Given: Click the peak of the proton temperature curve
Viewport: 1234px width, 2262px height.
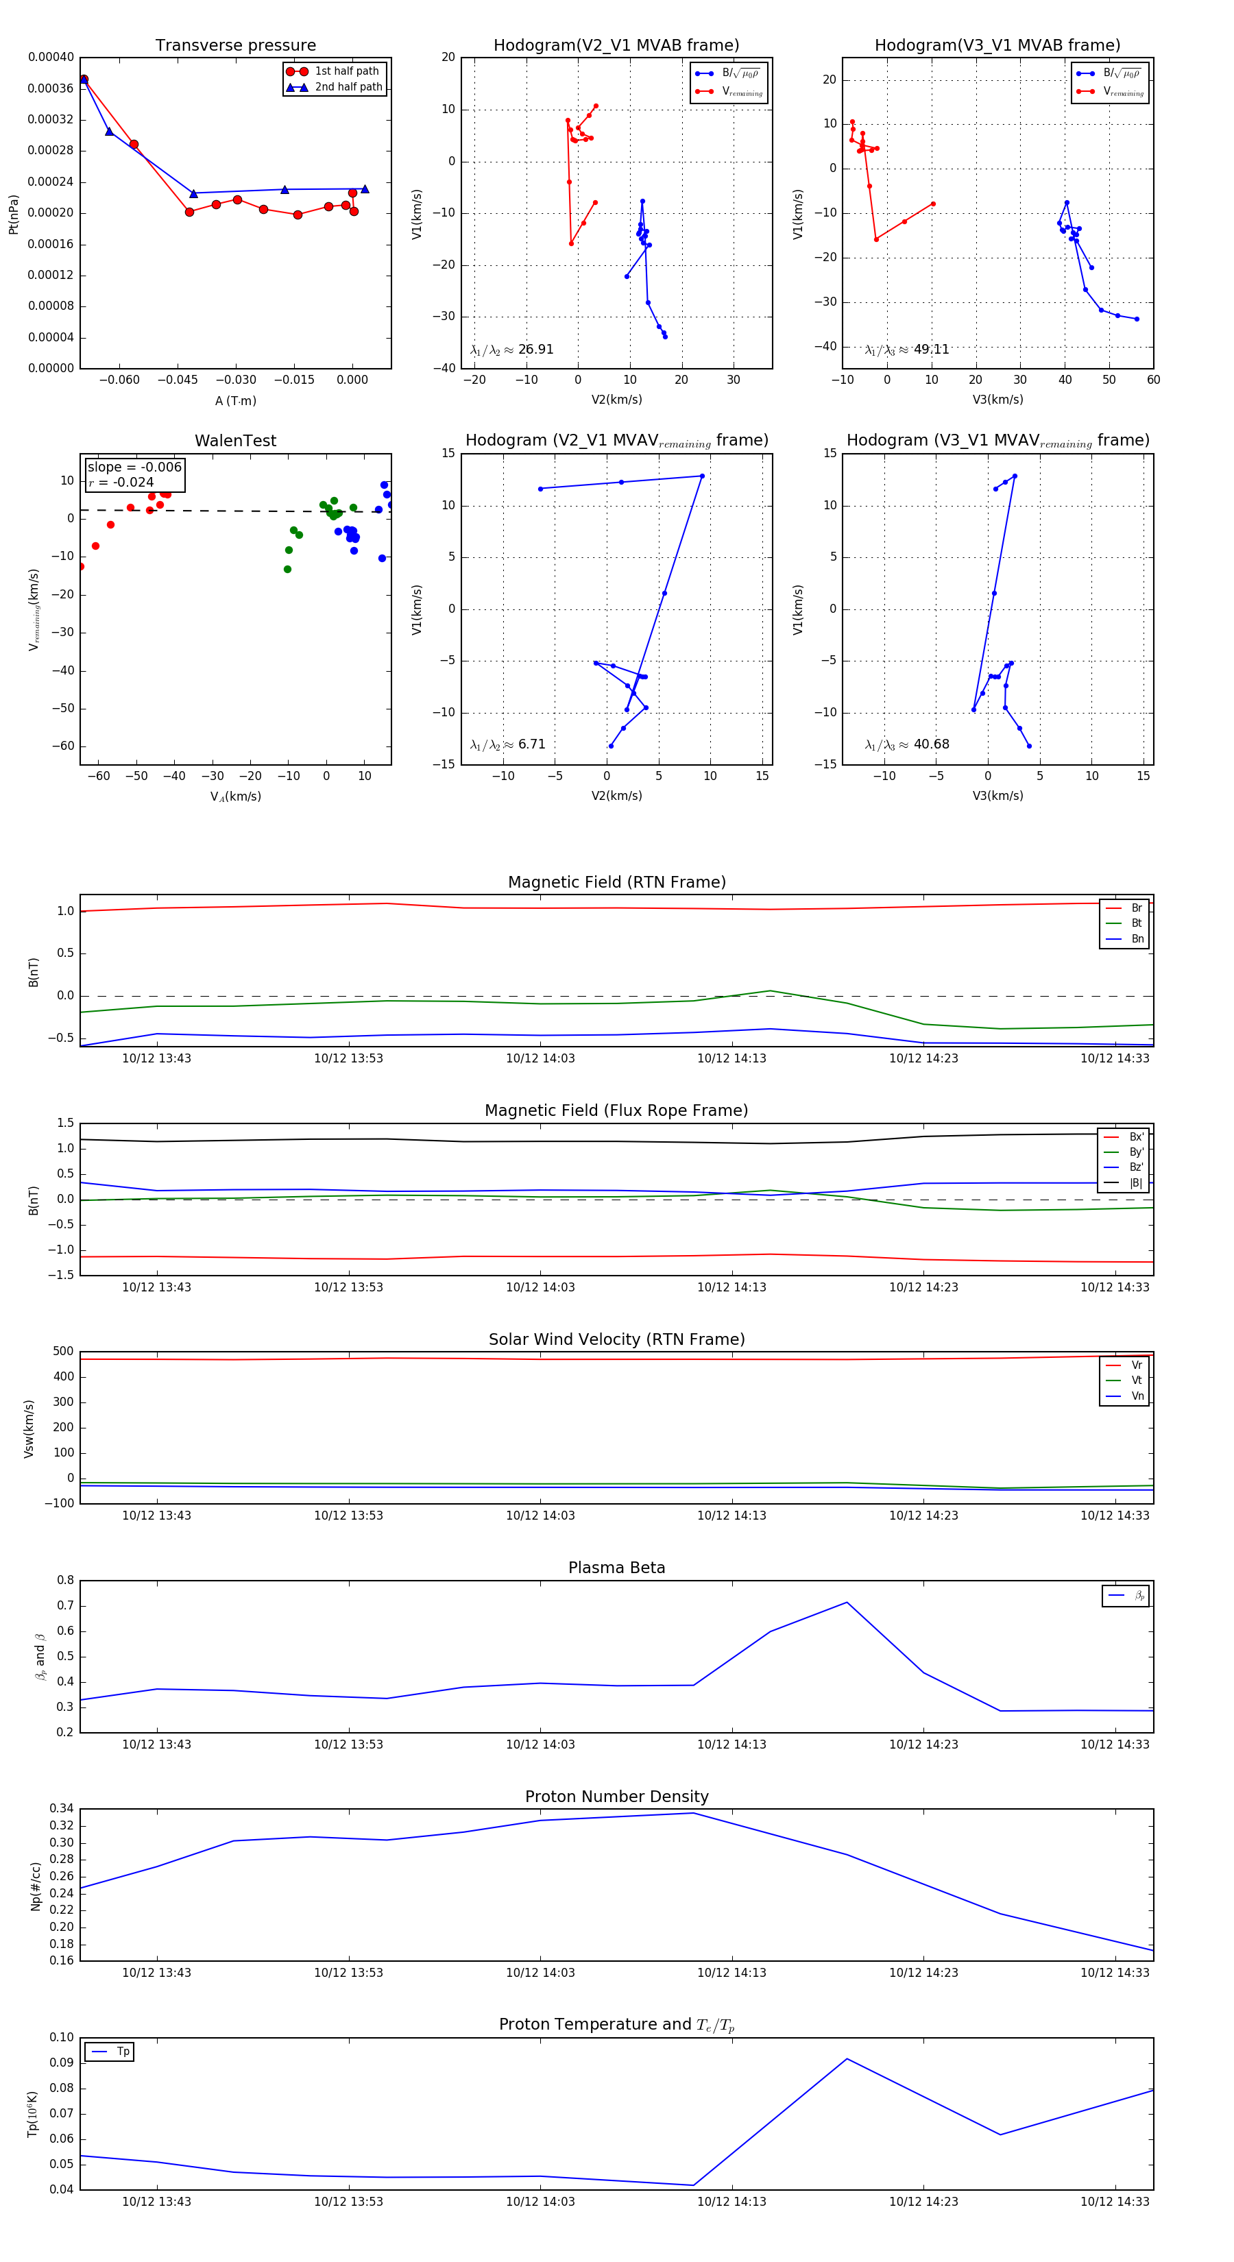Looking at the screenshot, I should (847, 2058).
